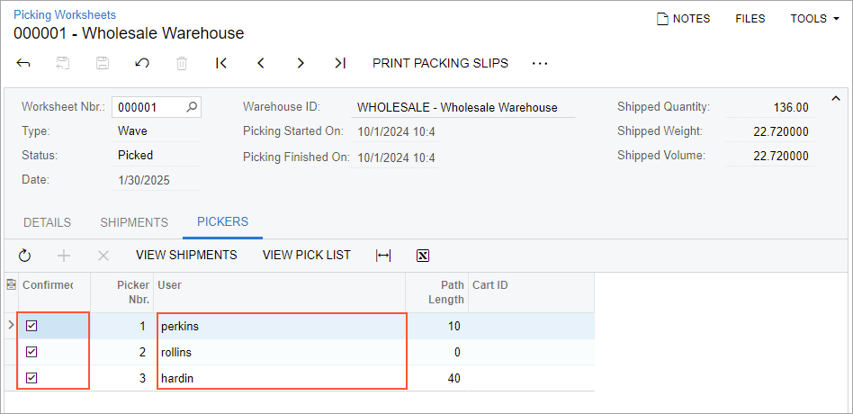Switch to the Details tab
This screenshot has height=414, width=853.
[x=47, y=222]
